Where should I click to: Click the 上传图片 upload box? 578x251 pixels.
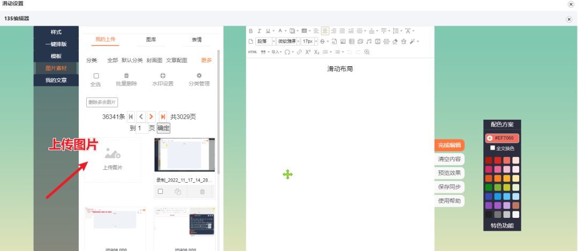coord(112,160)
